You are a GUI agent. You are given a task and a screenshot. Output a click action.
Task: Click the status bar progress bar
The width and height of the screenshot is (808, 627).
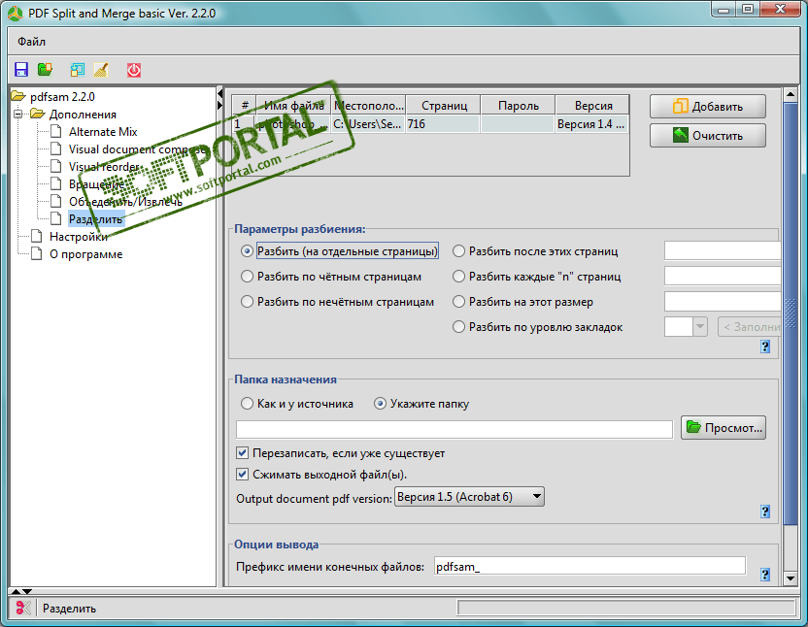626,608
